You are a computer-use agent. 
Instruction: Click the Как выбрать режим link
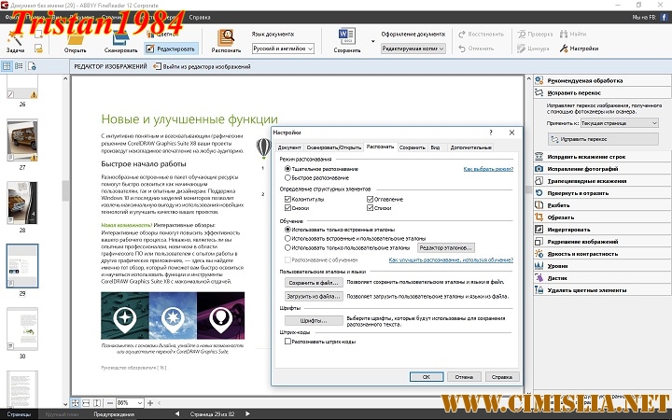[x=488, y=169]
